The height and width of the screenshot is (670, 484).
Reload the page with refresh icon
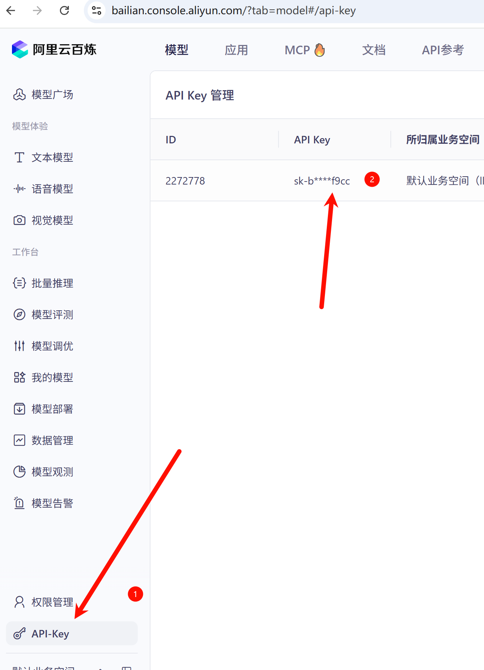pyautogui.click(x=64, y=10)
